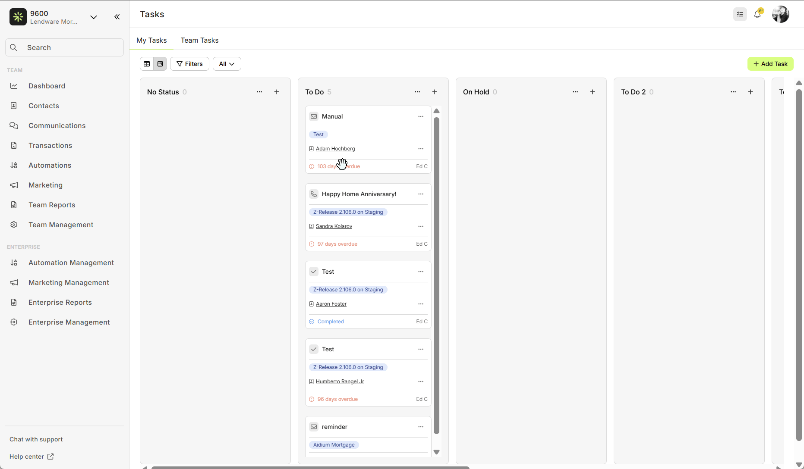Add a task in No Status column

(277, 92)
